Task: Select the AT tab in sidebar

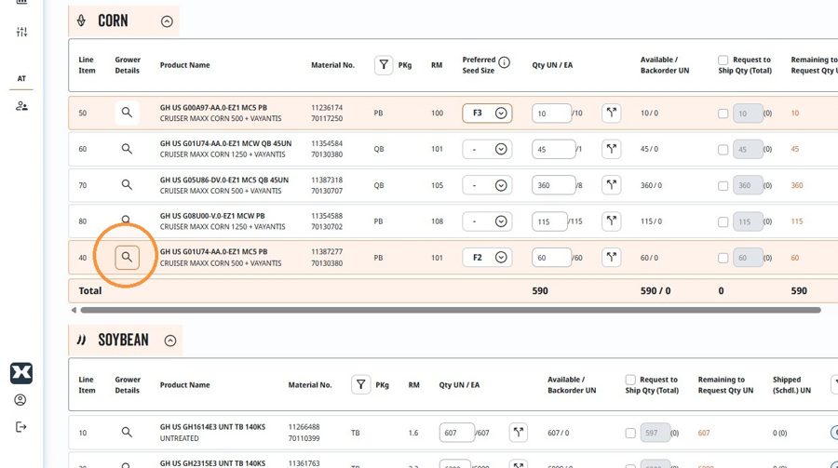Action: [x=21, y=78]
